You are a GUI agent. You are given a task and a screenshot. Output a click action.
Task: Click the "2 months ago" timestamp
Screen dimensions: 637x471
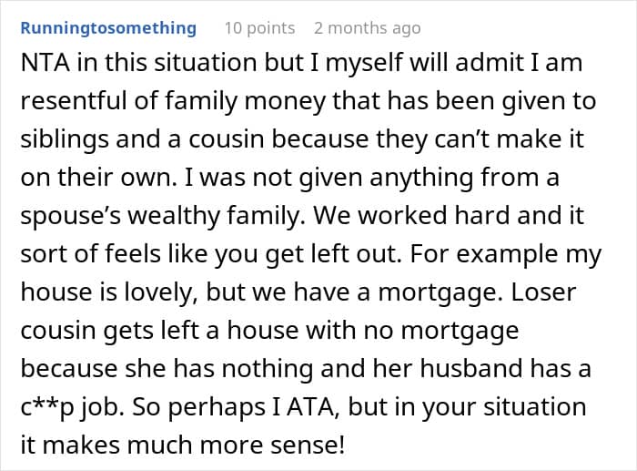point(367,28)
